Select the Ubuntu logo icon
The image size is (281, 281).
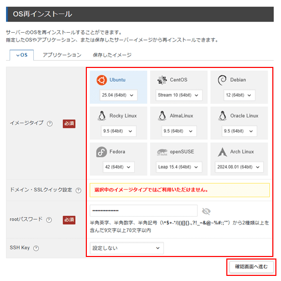(102, 80)
